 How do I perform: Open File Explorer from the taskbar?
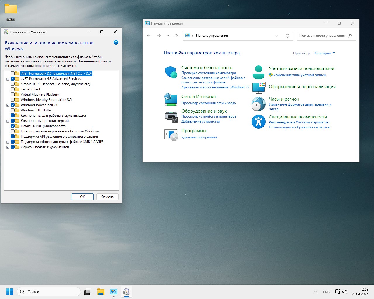click(x=101, y=292)
